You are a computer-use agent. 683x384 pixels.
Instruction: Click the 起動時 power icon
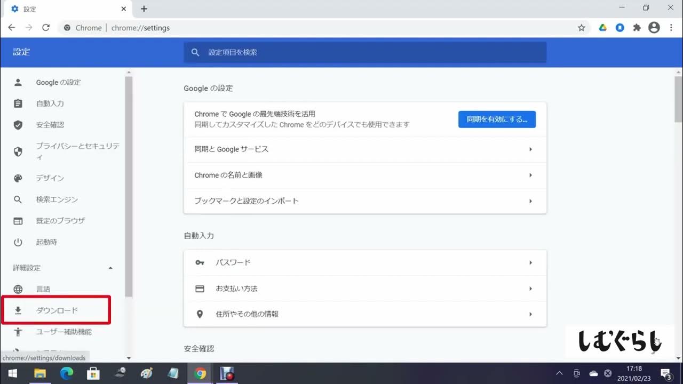[x=18, y=242]
